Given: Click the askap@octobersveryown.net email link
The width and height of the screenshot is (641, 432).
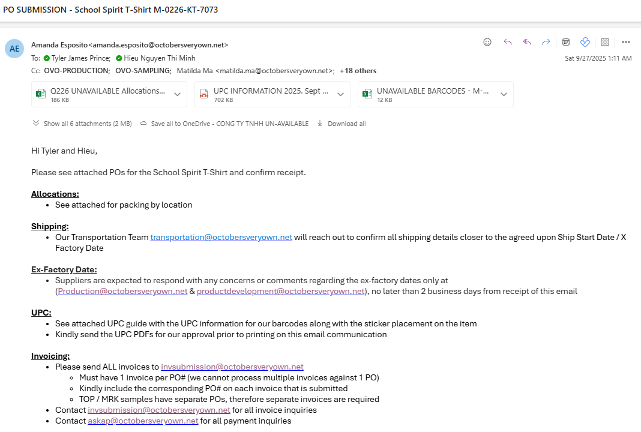Looking at the screenshot, I should click(143, 421).
